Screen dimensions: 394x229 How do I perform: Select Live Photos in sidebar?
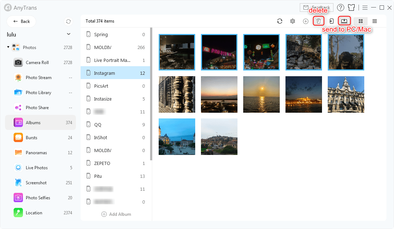point(40,168)
